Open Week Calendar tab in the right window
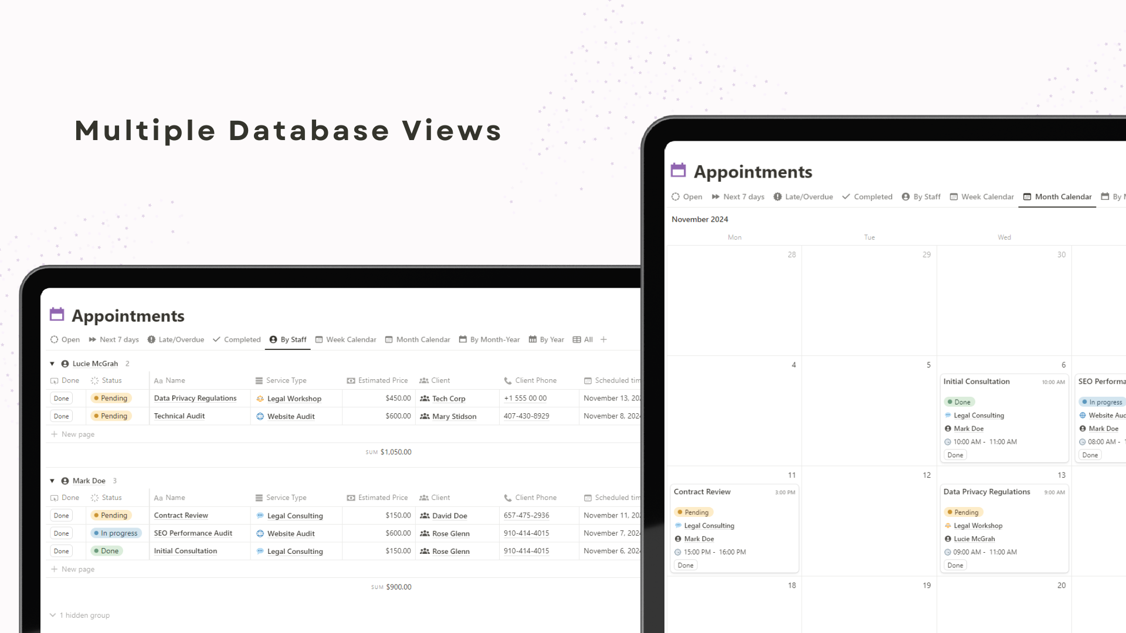The width and height of the screenshot is (1126, 633). tap(982, 197)
